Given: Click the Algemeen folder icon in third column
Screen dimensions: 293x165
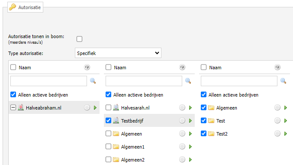Looking at the screenshot, I should (x=211, y=107).
